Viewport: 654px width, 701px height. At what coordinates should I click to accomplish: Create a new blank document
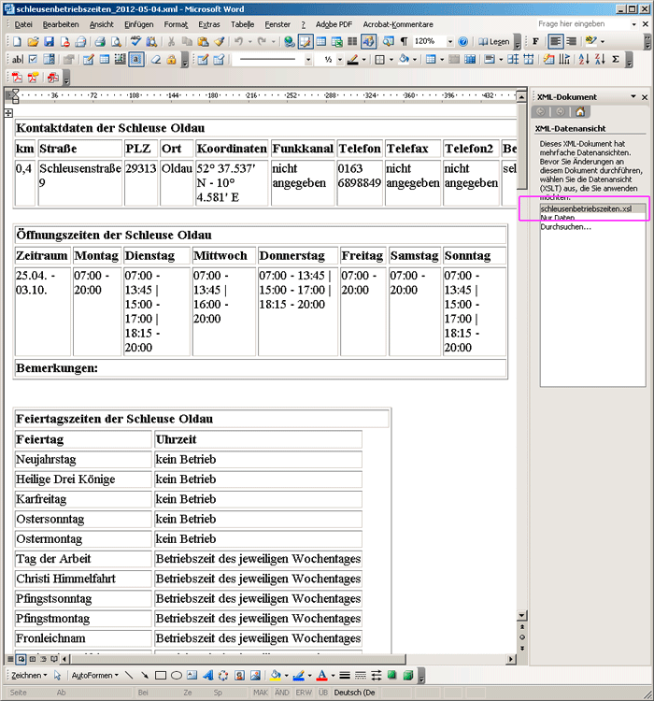17,41
